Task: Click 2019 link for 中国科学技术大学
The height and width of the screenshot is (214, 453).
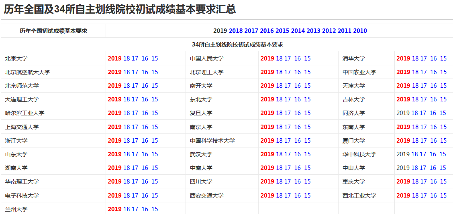Action: 267,141
